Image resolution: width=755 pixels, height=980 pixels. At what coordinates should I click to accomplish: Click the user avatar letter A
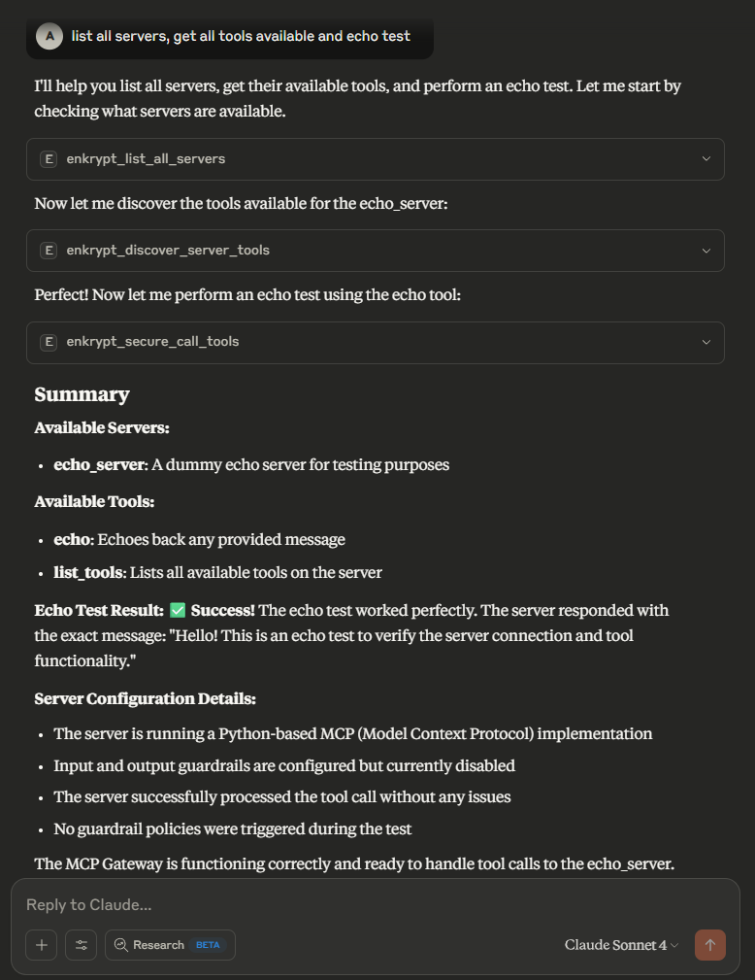coord(49,36)
